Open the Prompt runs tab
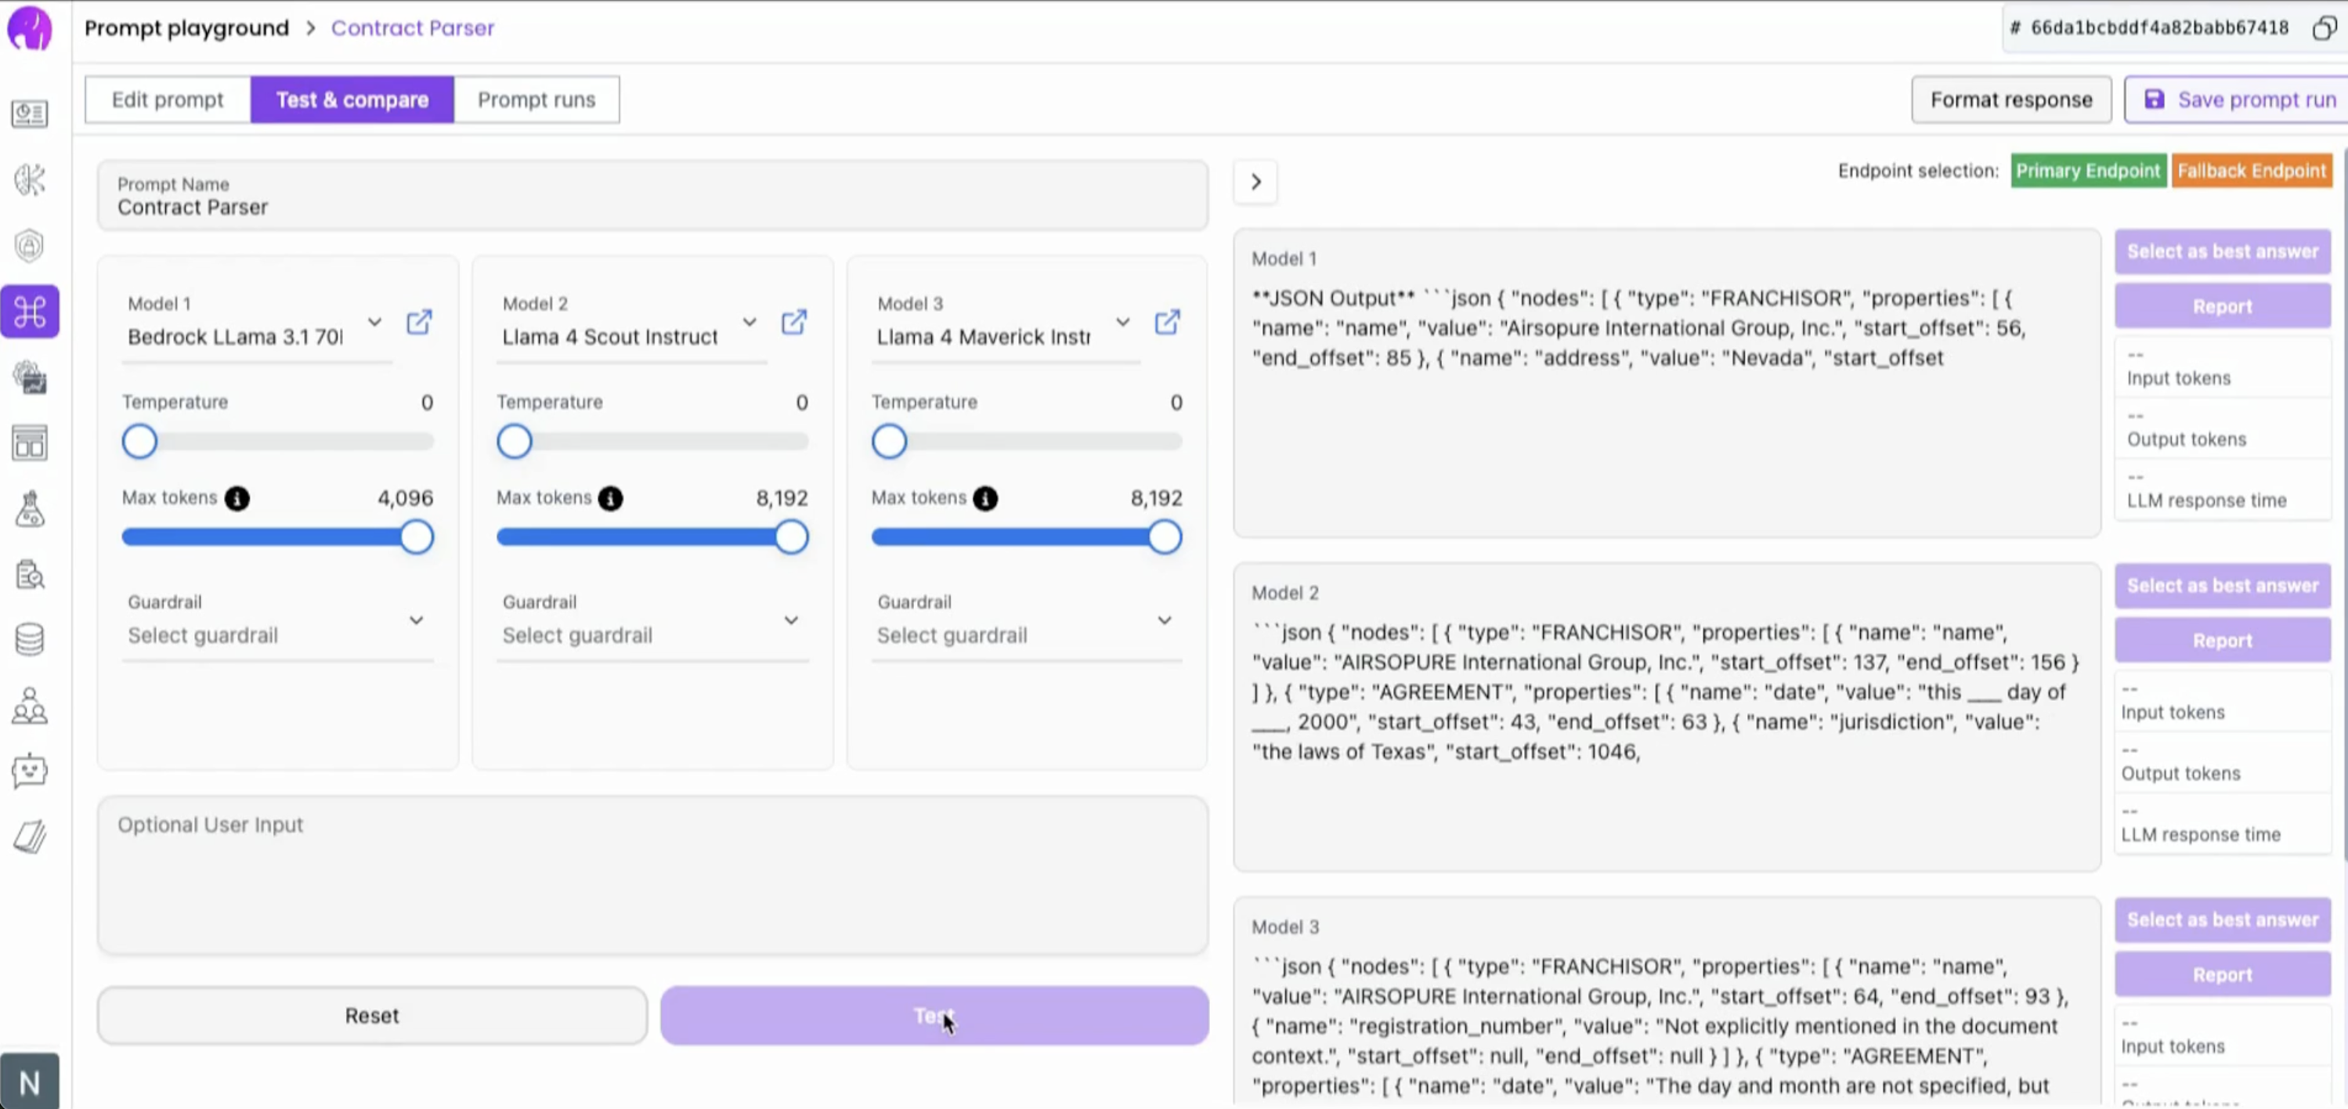The height and width of the screenshot is (1109, 2348). (536, 99)
